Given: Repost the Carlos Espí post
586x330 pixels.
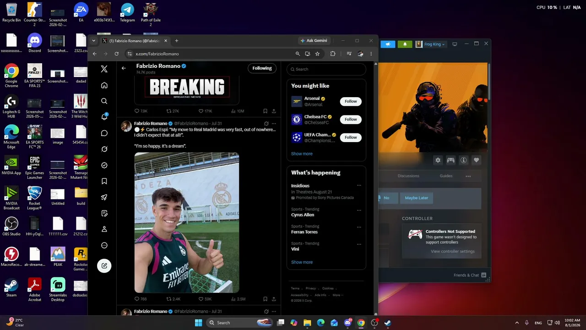Looking at the screenshot, I should 173,299.
